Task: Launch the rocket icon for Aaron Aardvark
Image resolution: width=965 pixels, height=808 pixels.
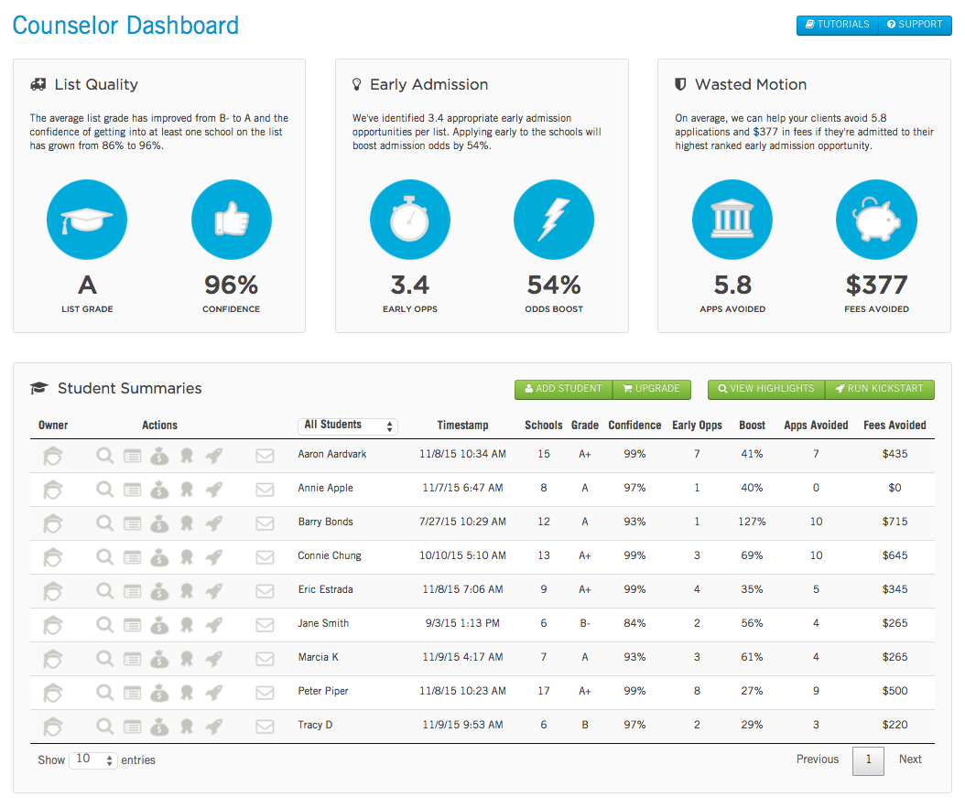Action: click(213, 456)
